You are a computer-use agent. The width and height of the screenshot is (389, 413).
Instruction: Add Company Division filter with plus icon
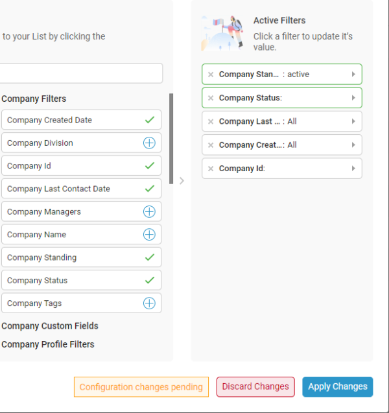[149, 143]
